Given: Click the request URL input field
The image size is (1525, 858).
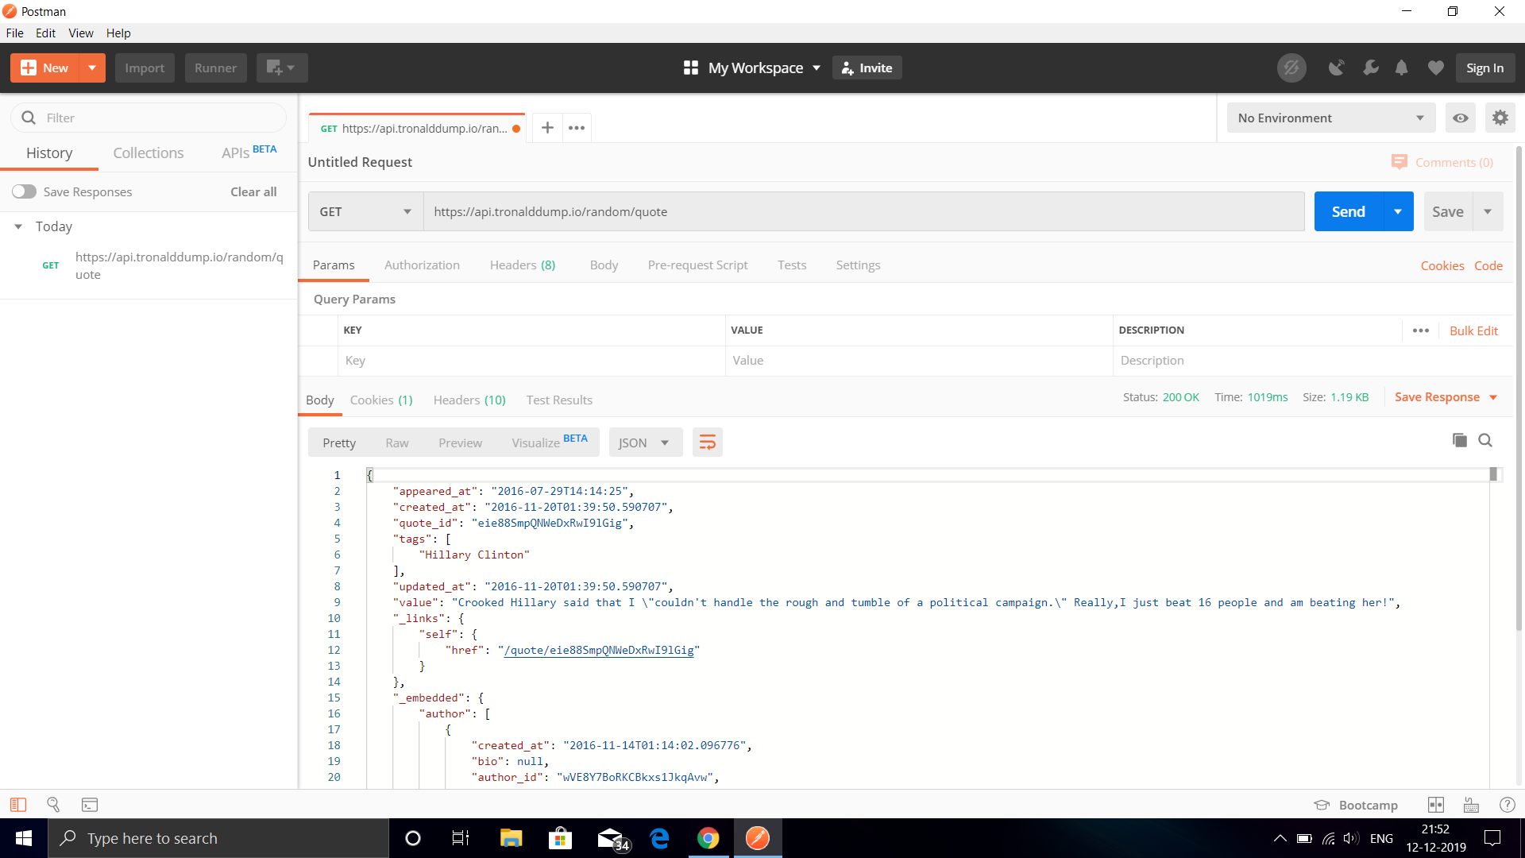Looking at the screenshot, I should click(863, 211).
